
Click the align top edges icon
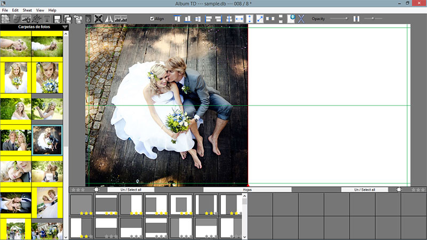click(178, 19)
